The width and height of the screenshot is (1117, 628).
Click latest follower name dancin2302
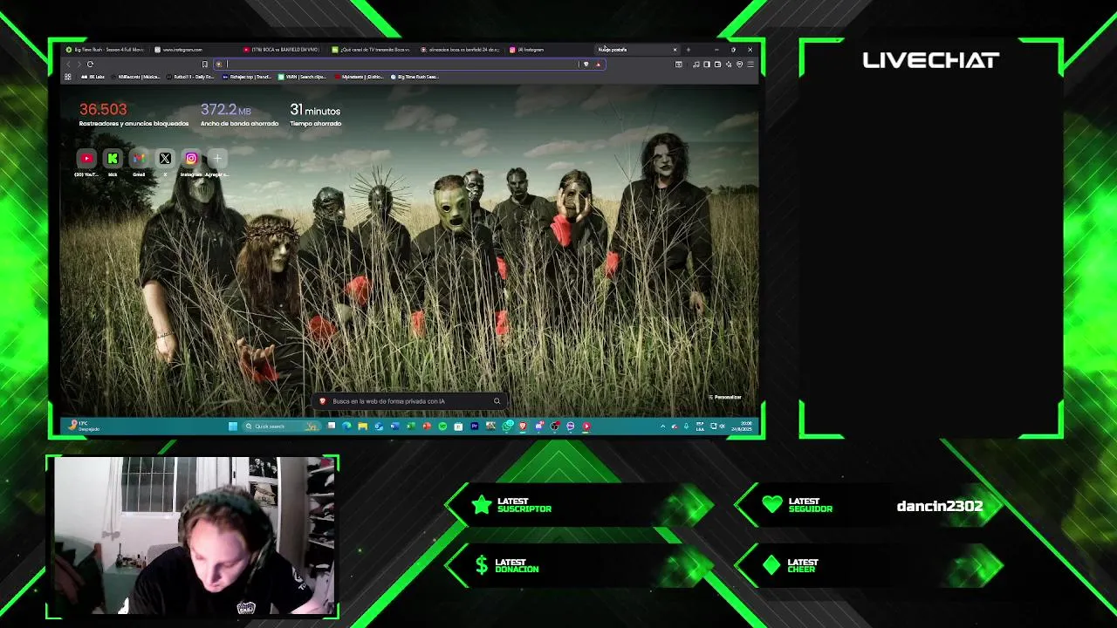[x=940, y=506]
